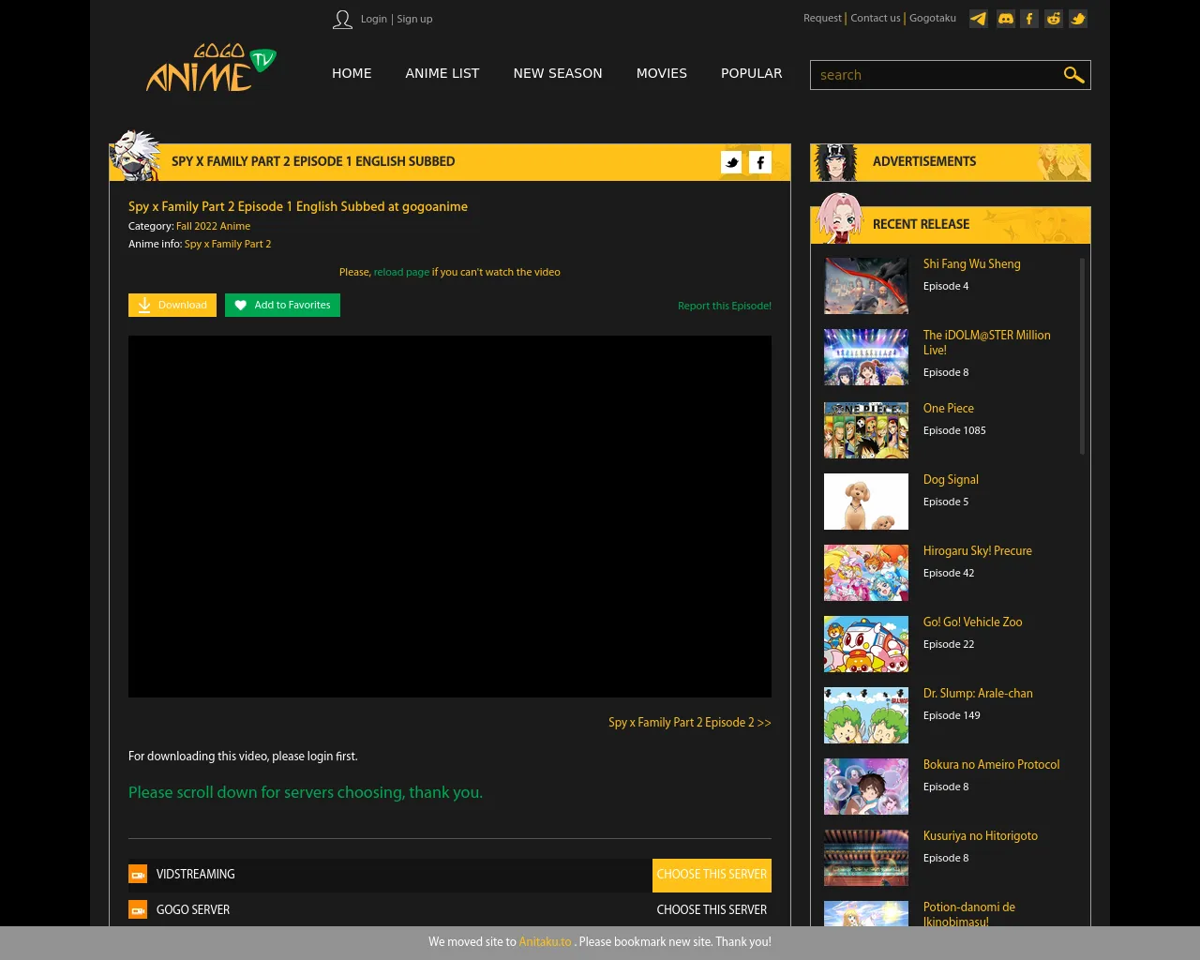Open the Dr. Slump: Arale-chan thumbnail

coord(866,715)
